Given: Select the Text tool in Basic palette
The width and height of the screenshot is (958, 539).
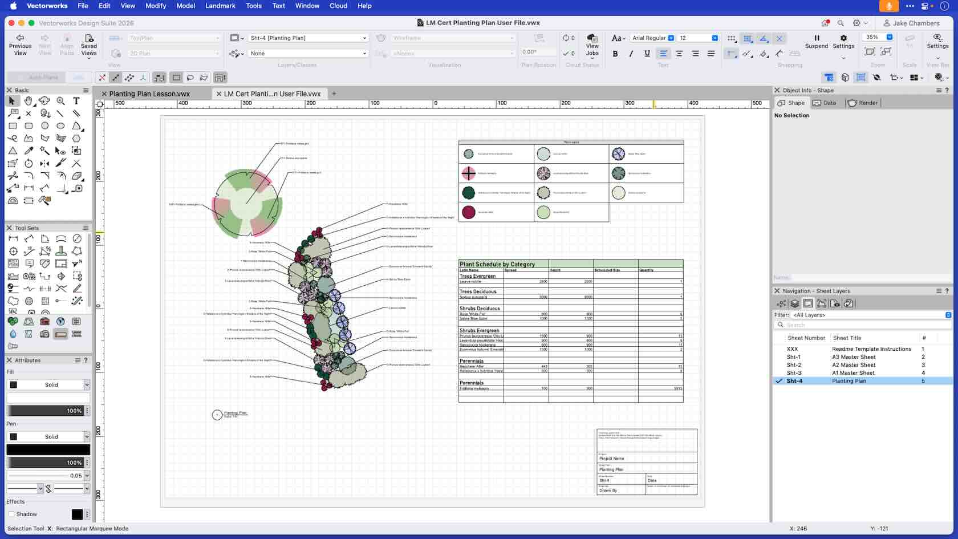Looking at the screenshot, I should [76, 101].
